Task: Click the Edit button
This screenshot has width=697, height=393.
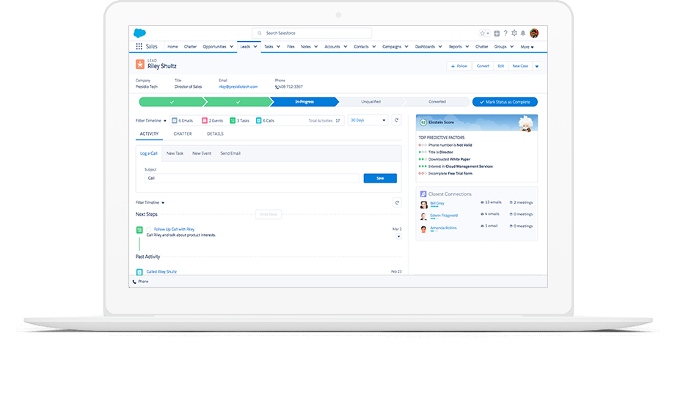Action: [501, 66]
